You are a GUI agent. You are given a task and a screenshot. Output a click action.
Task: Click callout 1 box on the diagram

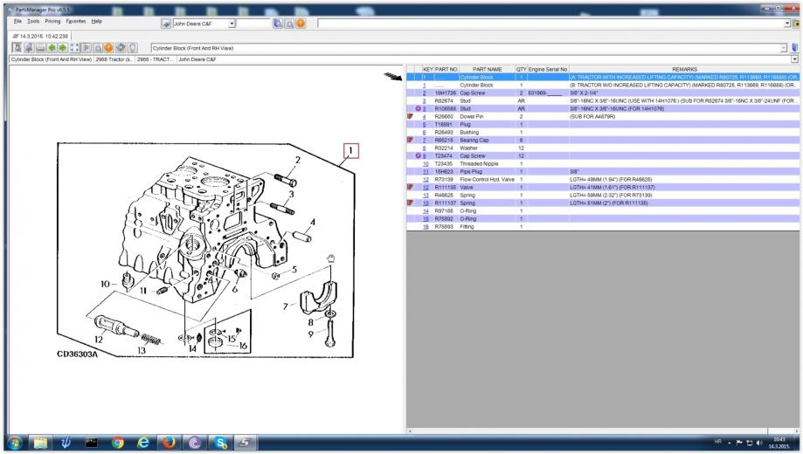tap(350, 150)
